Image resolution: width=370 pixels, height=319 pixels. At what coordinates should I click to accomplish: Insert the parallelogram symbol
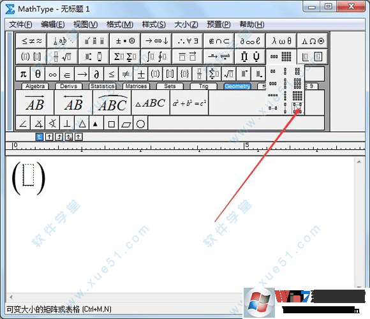[x=126, y=123]
